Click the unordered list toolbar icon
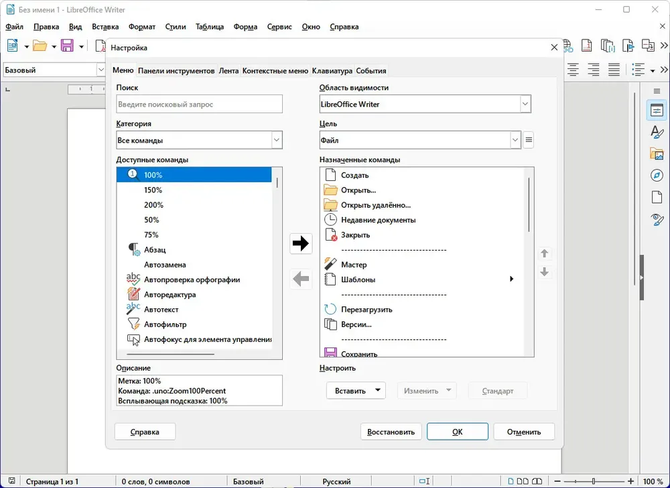Viewport: 670px width, 488px height. click(x=639, y=70)
